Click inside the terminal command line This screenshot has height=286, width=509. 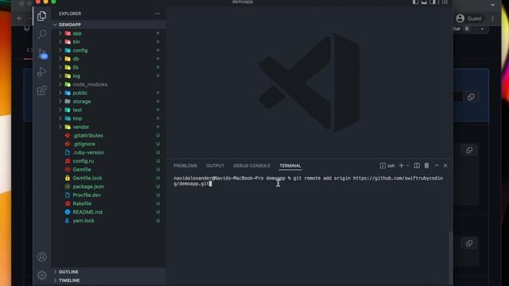308,181
